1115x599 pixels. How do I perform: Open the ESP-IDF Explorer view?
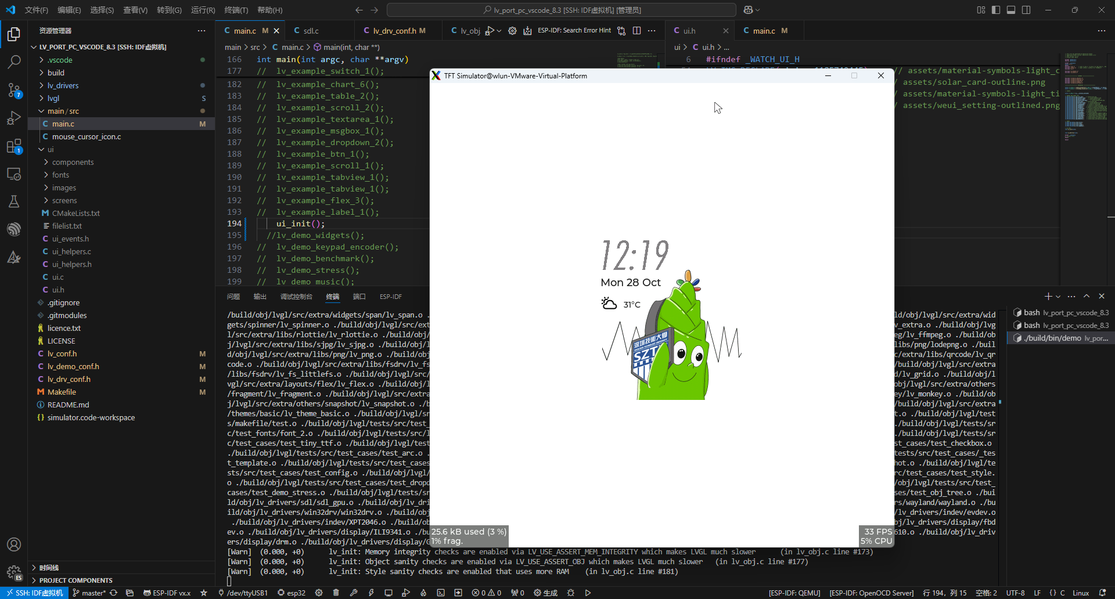pos(14,229)
